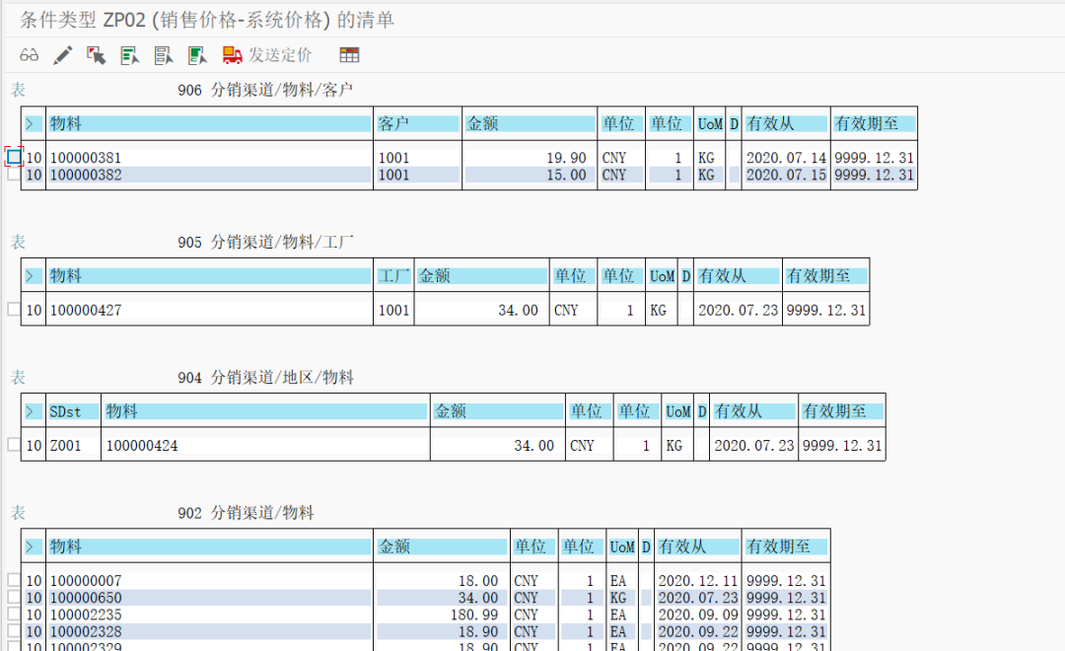Screen dimensions: 1065x651
Task: Expand the arrow in table 902 header
Action: [31, 546]
